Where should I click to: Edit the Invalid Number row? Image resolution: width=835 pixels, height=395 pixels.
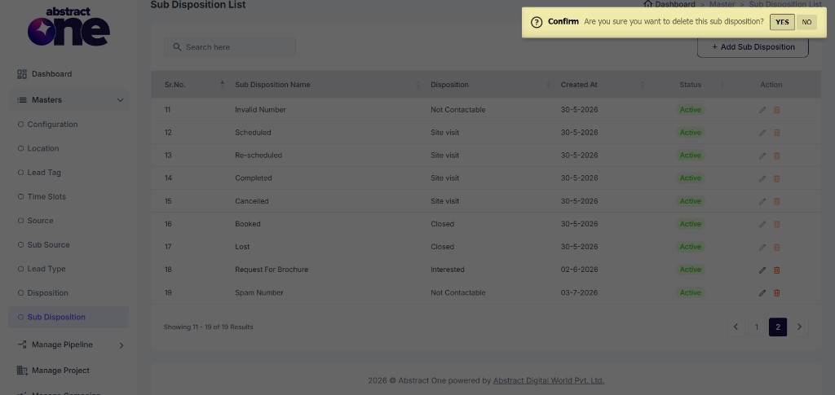click(762, 110)
